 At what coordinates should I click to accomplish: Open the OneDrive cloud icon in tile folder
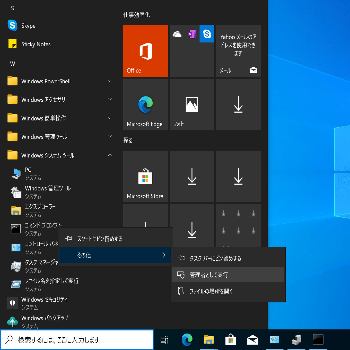click(x=177, y=34)
